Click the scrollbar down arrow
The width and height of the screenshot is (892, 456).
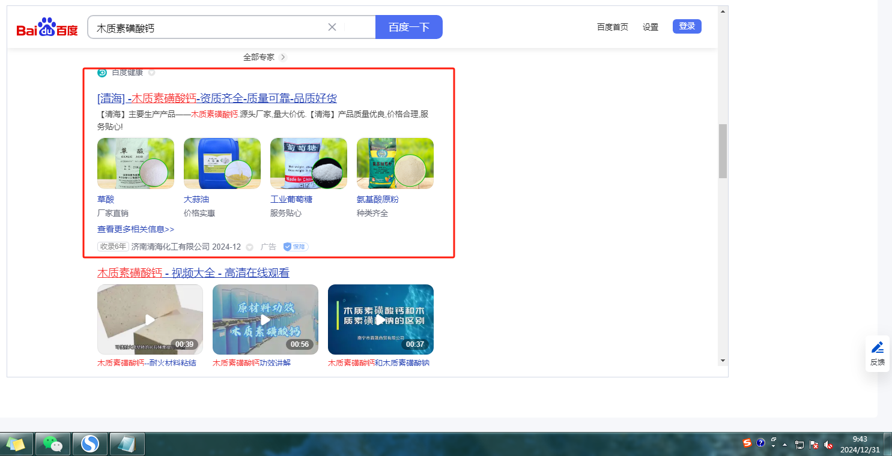(x=723, y=361)
